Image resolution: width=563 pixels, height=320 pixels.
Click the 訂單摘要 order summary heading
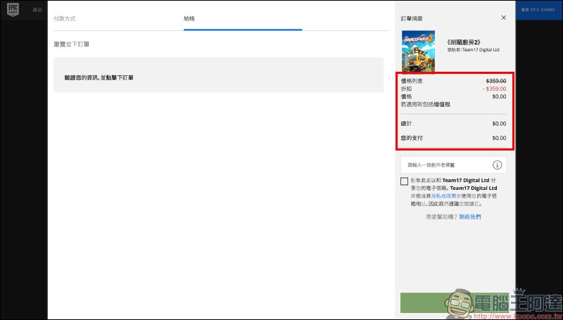(x=413, y=18)
